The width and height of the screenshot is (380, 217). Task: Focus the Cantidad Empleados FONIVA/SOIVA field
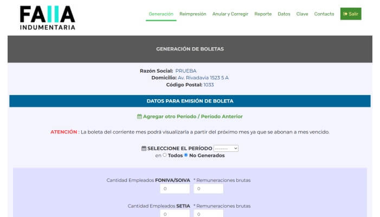[175, 189]
